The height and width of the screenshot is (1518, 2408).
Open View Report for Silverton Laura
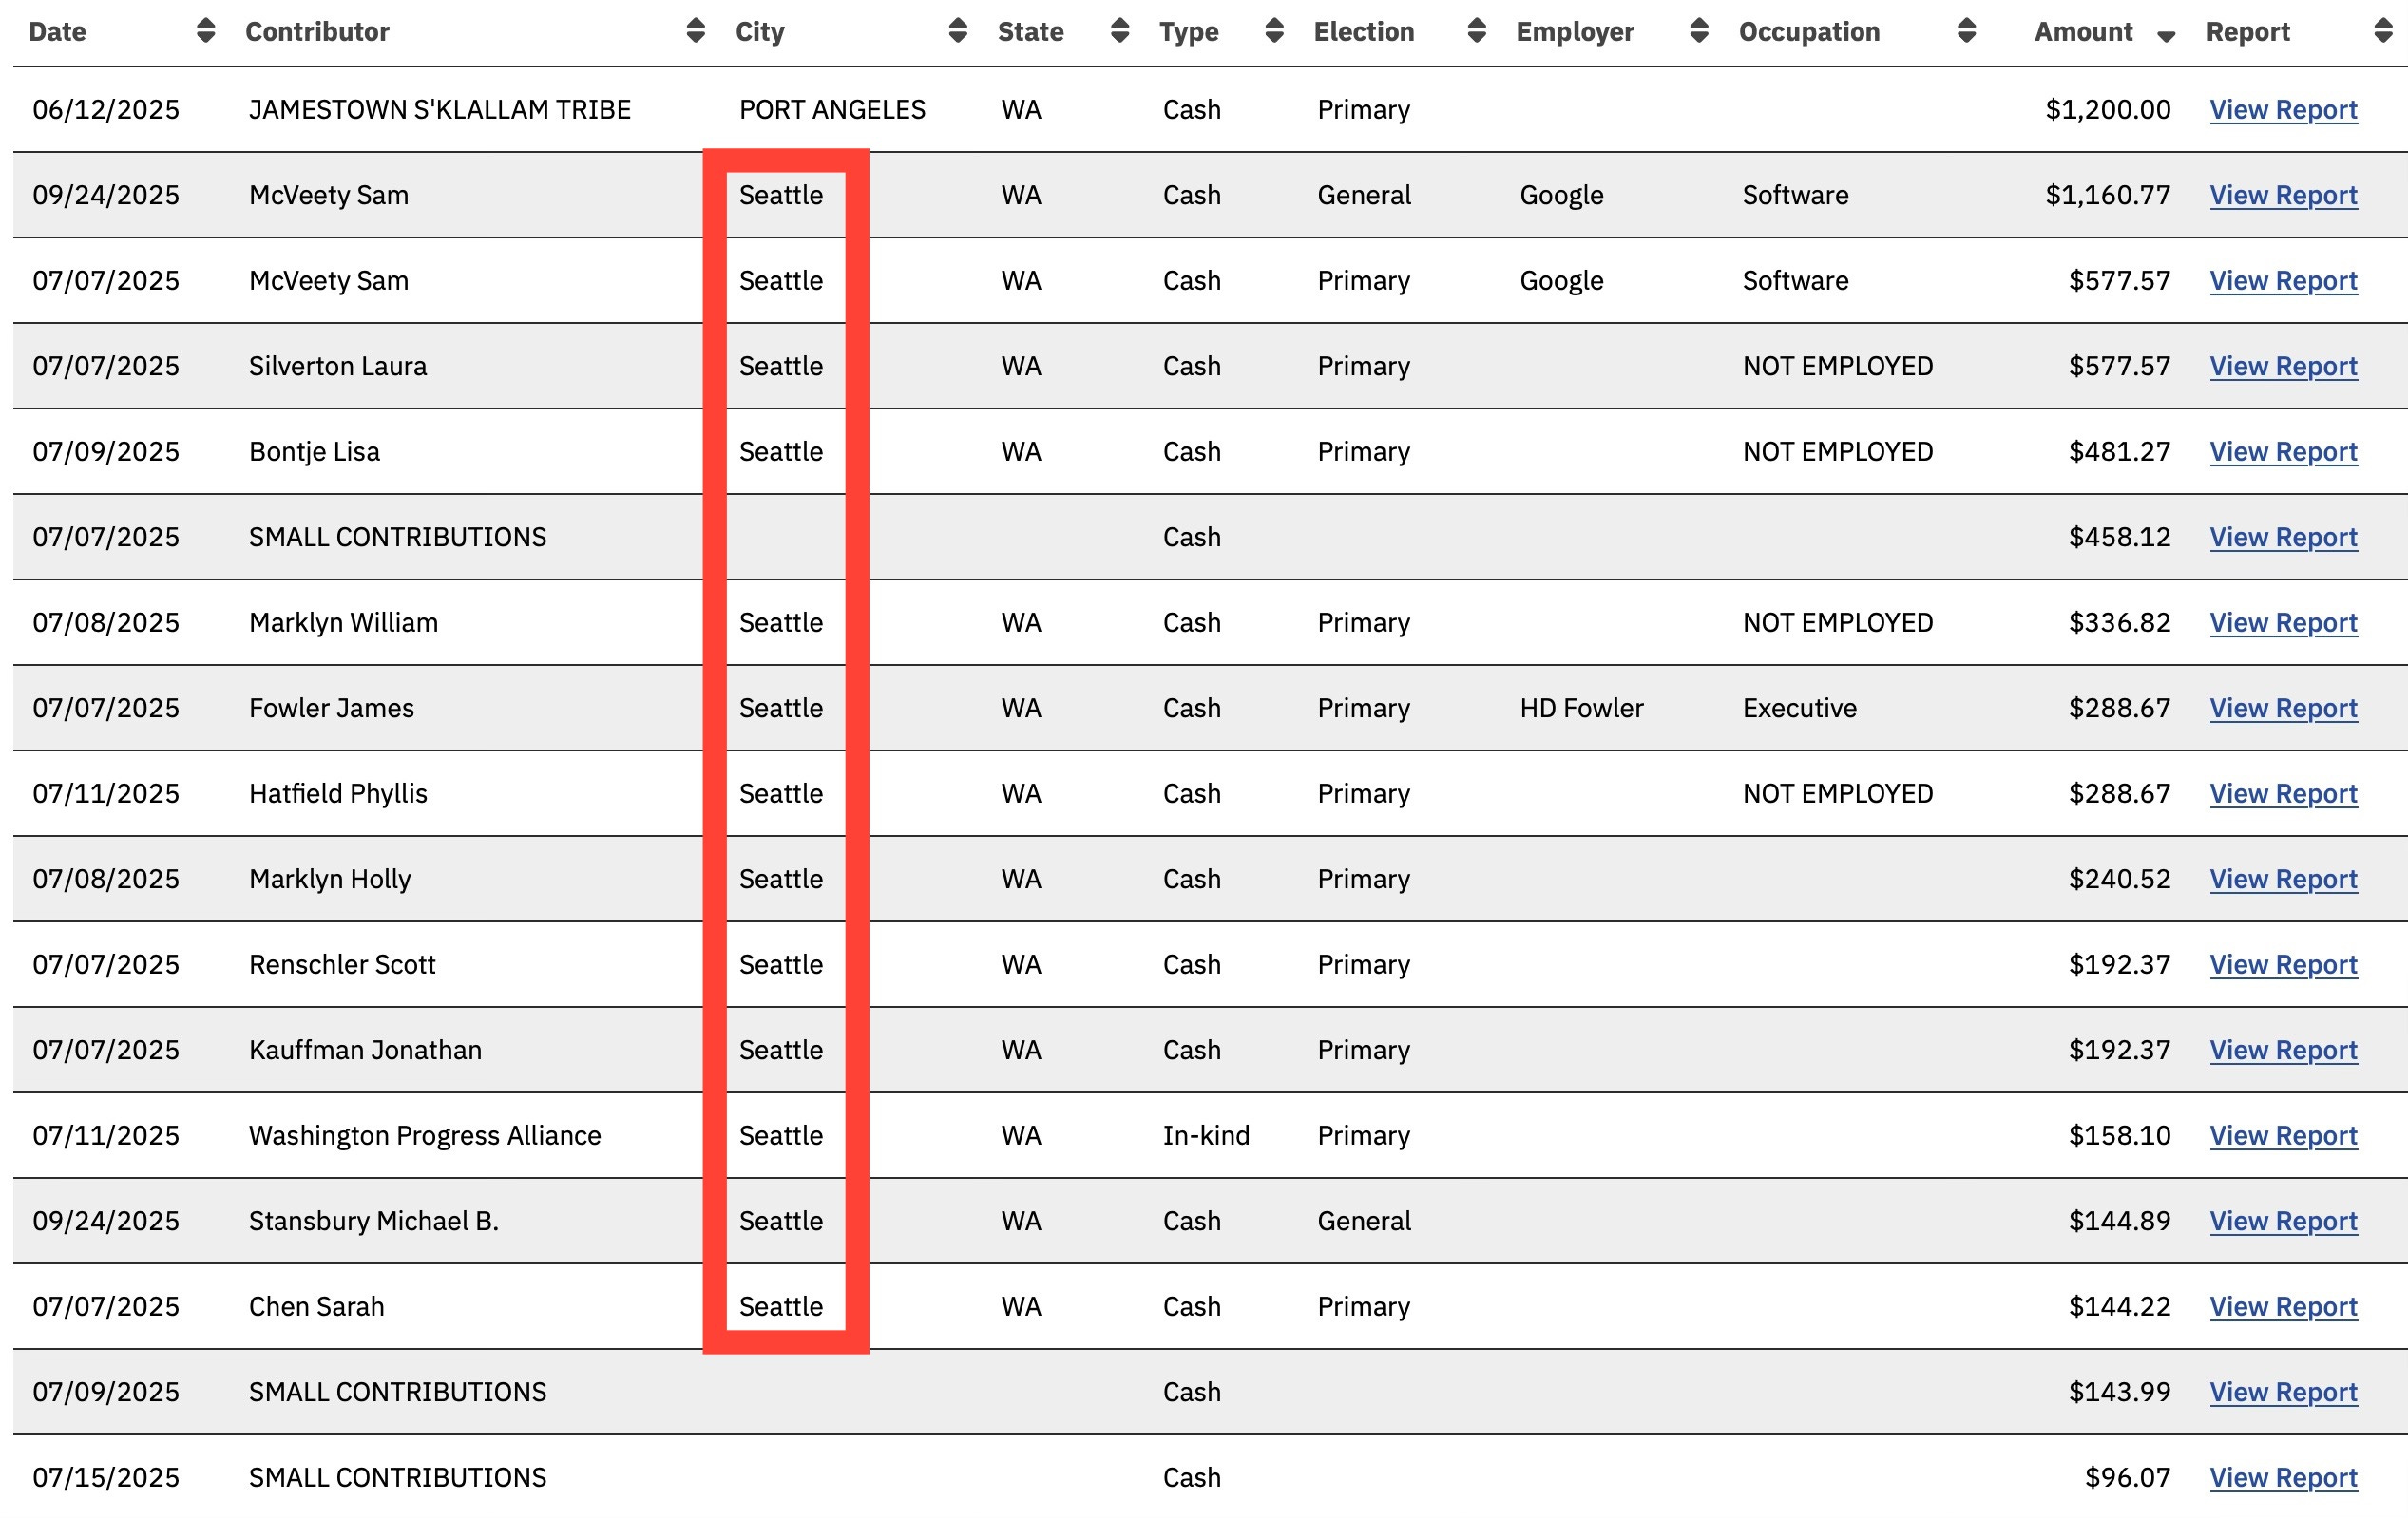point(2283,367)
